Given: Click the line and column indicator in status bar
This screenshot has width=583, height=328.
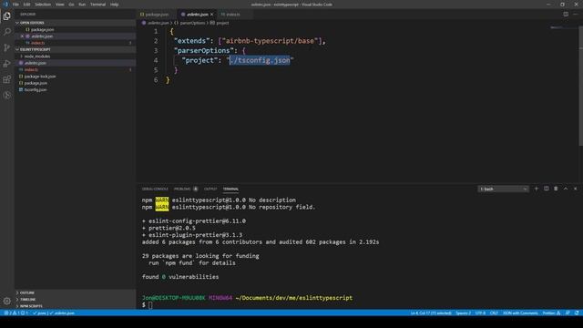Looking at the screenshot, I should pyautogui.click(x=431, y=313).
